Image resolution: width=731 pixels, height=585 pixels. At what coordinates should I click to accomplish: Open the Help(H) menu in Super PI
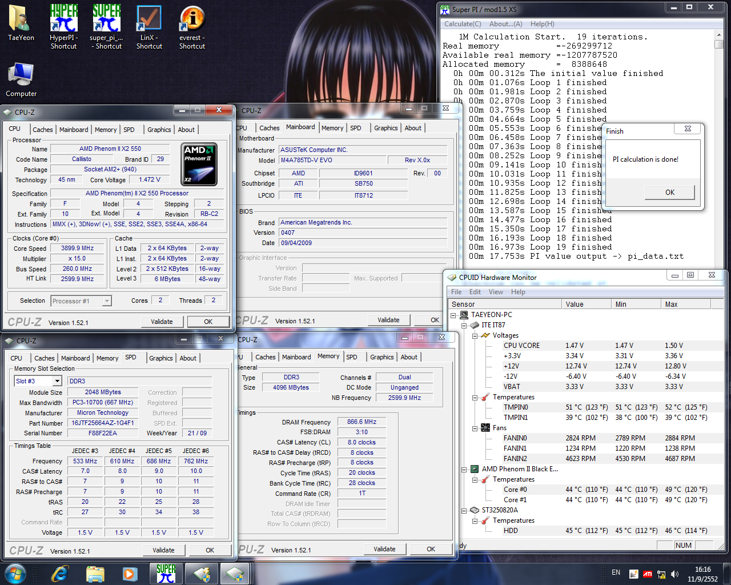[542, 24]
